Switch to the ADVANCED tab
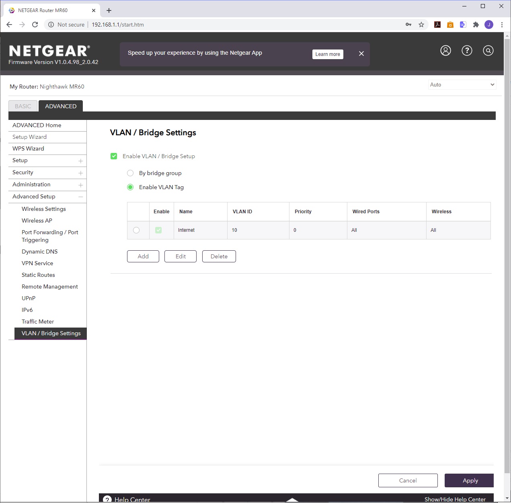This screenshot has height=503, width=511. (61, 106)
